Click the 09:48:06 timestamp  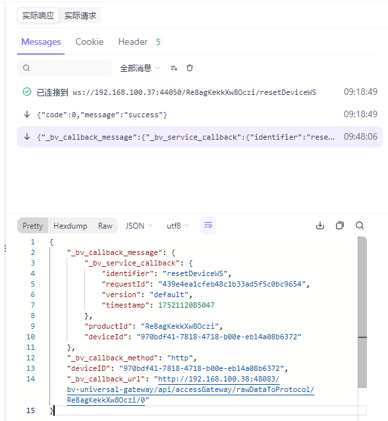360,136
